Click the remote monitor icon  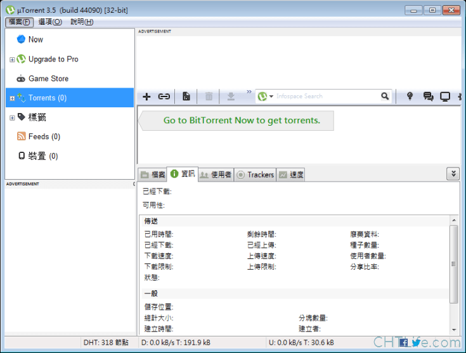445,97
